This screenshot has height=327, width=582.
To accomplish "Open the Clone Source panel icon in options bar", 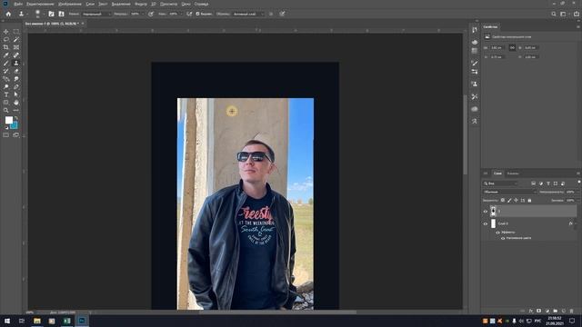I will coord(61,14).
